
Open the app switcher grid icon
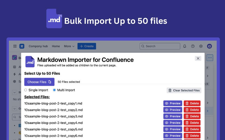coord(15,46)
